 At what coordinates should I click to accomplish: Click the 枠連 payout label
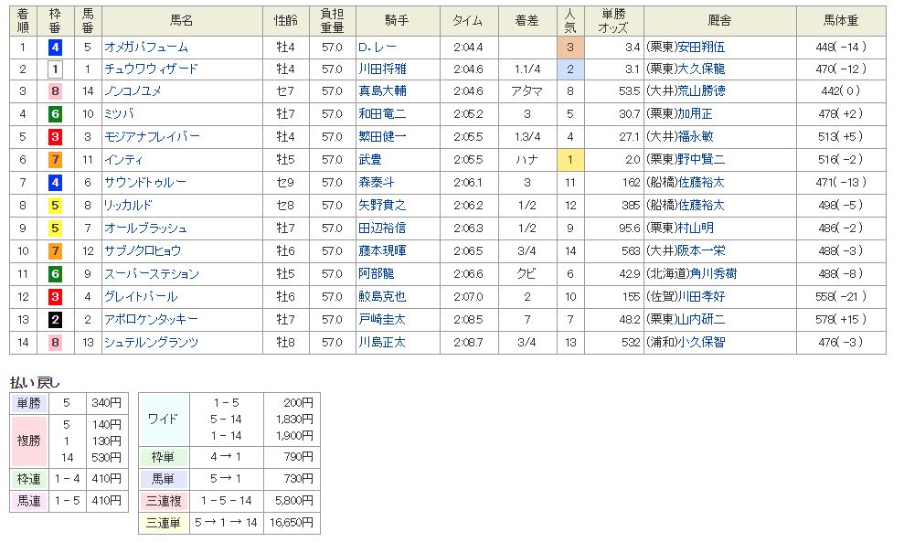[x=29, y=479]
